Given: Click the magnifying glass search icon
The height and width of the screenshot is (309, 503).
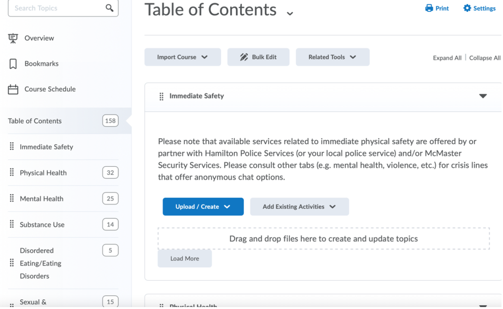Looking at the screenshot, I should tap(110, 8).
